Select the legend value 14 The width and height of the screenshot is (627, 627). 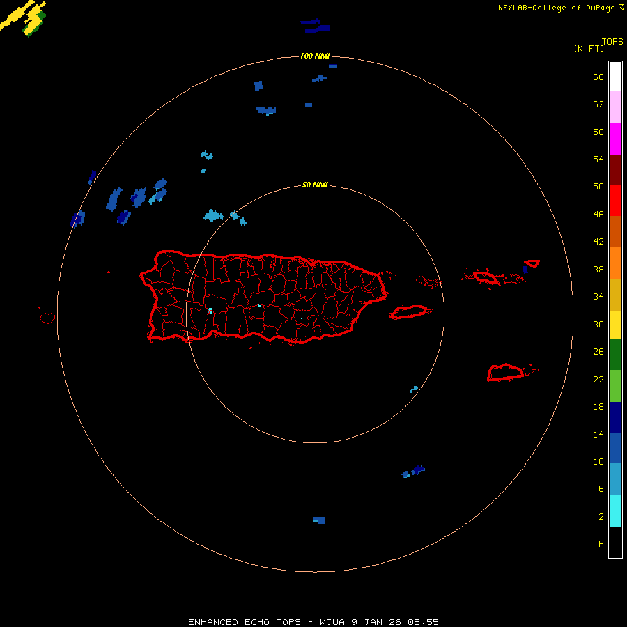(598, 434)
